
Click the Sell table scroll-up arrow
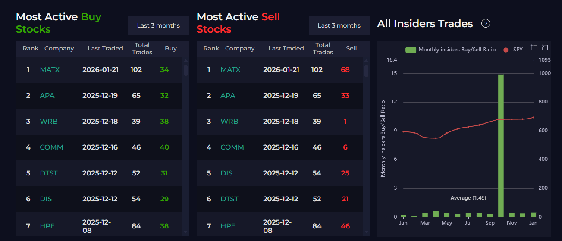[x=367, y=61]
